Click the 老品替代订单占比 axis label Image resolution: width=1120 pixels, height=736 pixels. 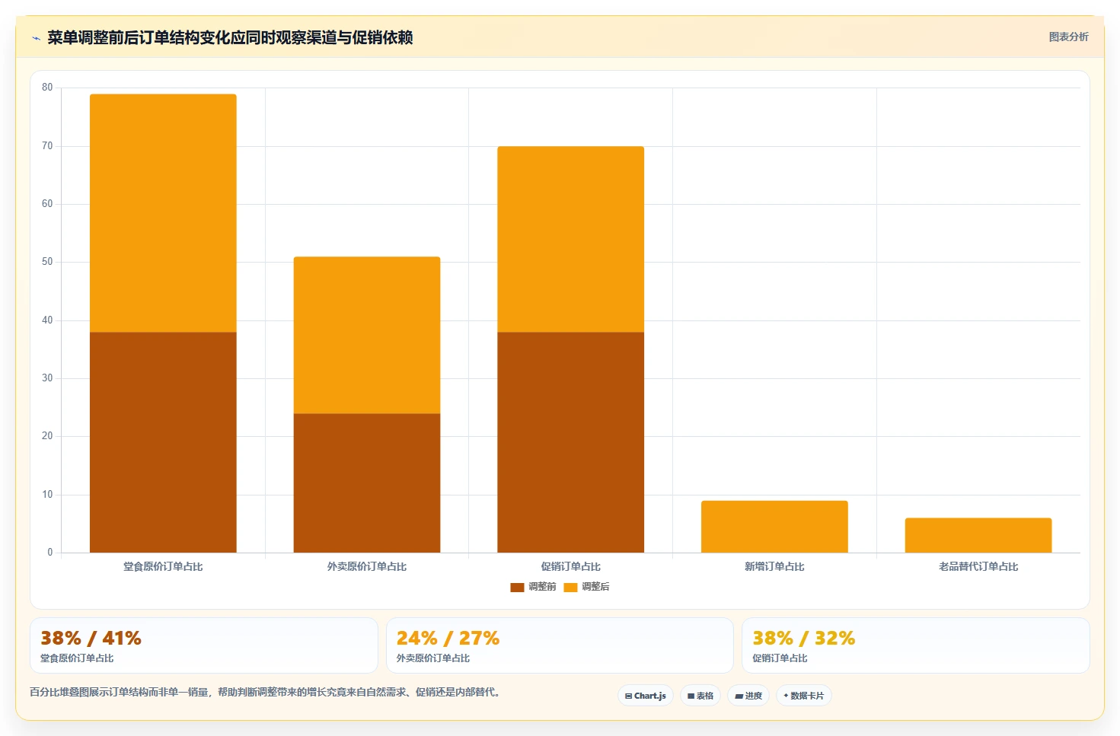[978, 566]
